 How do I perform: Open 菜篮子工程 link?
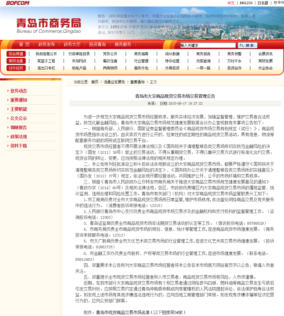[x=46, y=61]
